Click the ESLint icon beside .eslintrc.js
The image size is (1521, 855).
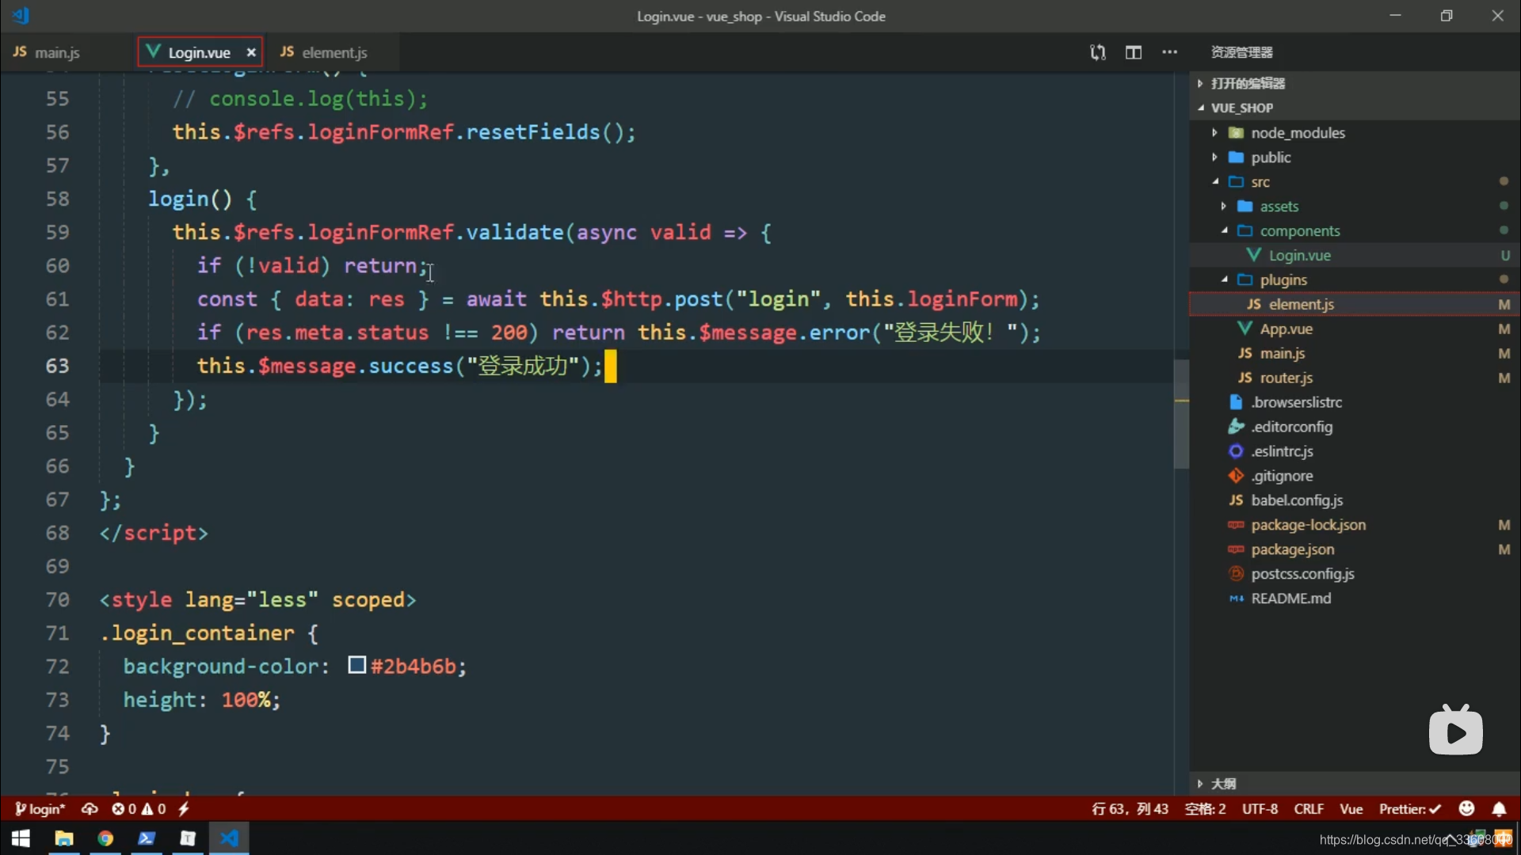click(x=1236, y=451)
